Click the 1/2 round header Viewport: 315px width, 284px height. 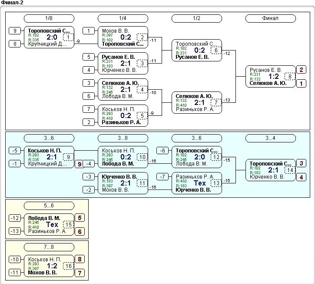point(197,18)
